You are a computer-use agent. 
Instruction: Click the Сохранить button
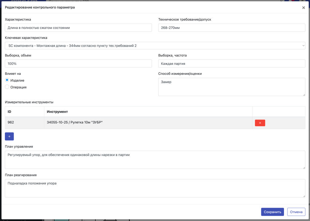272,212
